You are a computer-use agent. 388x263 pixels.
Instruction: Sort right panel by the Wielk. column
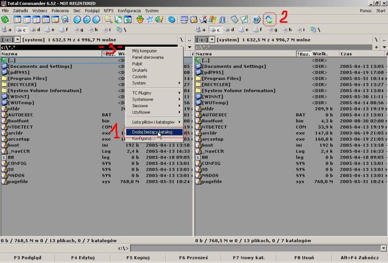point(324,54)
